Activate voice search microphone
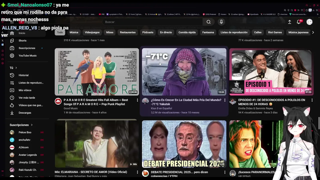 pos(221,22)
